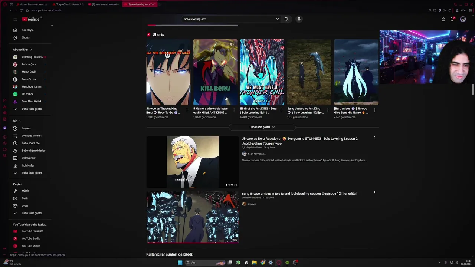Open options for Beru Arises short
This screenshot has width=475, height=267.
pyautogui.click(x=374, y=110)
